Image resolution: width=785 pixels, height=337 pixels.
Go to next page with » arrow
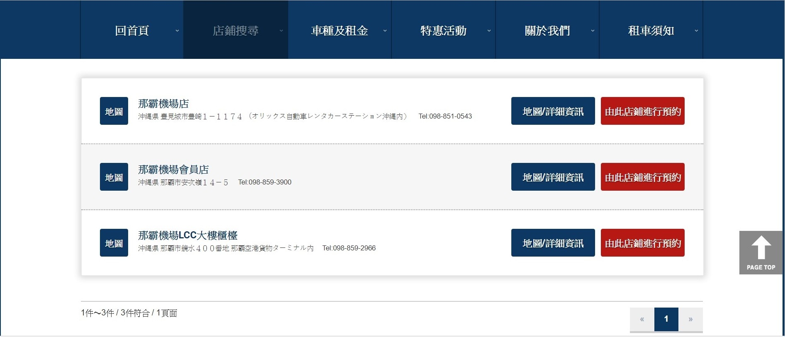pyautogui.click(x=690, y=319)
